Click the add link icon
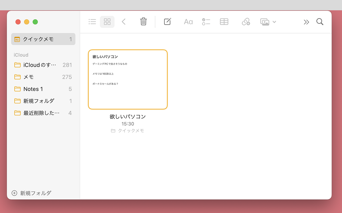The image size is (342, 213). [246, 22]
